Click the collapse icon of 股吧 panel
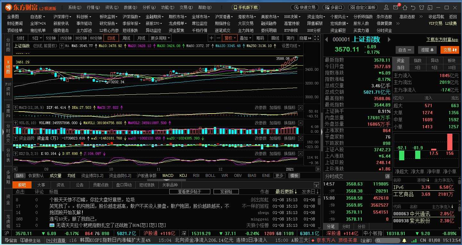 pos(316,185)
